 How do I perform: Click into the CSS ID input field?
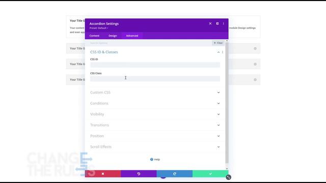tap(155, 65)
